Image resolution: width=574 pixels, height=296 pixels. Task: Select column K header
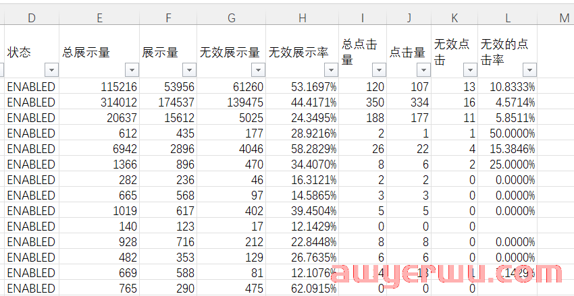454,18
